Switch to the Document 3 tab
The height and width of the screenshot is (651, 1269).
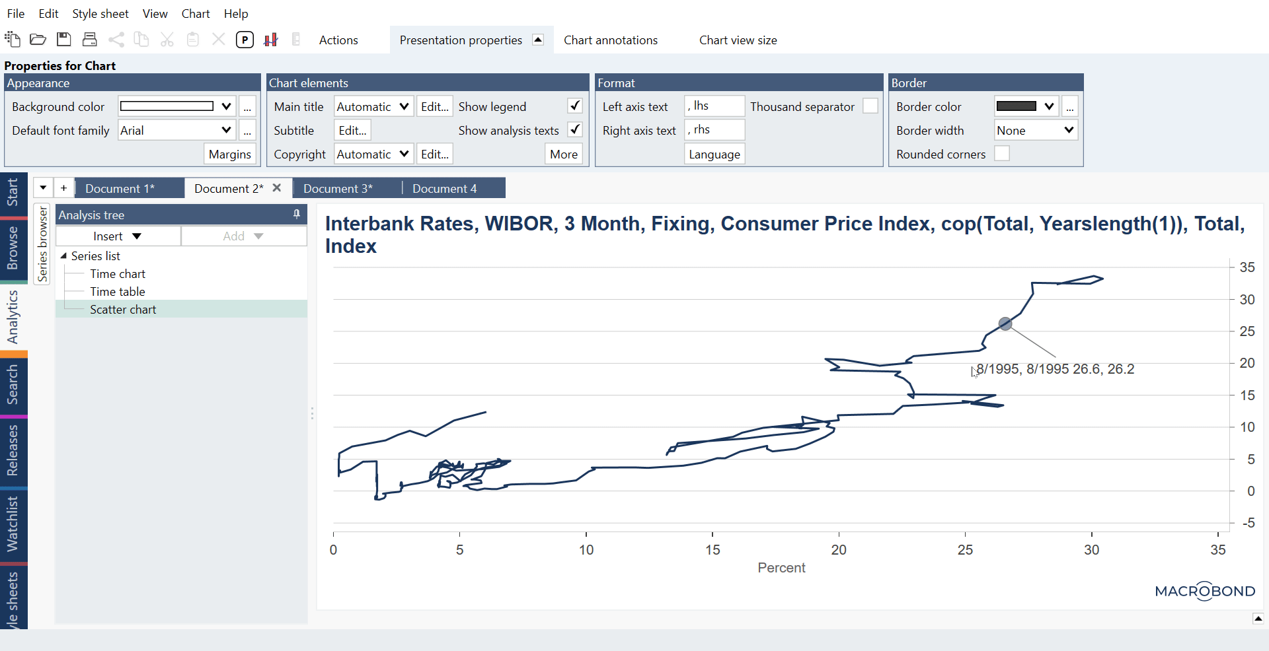(338, 188)
